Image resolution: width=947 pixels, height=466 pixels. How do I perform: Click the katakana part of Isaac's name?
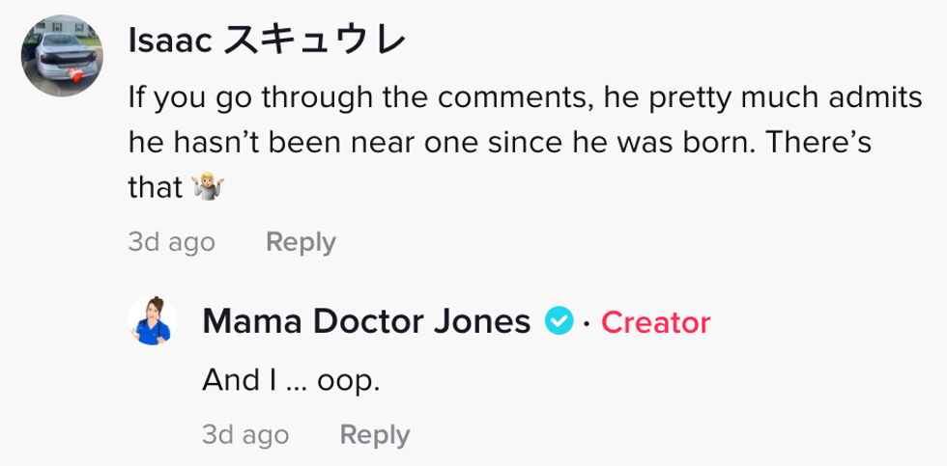click(x=315, y=41)
